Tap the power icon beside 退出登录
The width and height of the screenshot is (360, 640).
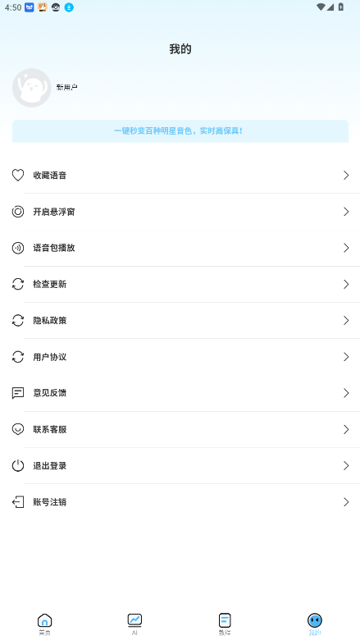click(17, 466)
